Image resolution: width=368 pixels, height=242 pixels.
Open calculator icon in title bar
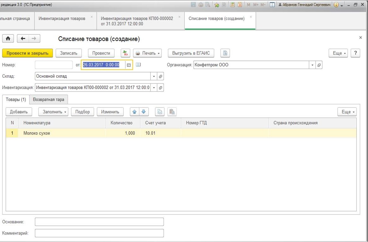click(232, 5)
